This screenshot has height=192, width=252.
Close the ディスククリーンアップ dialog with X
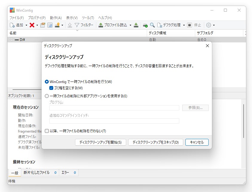point(207,46)
